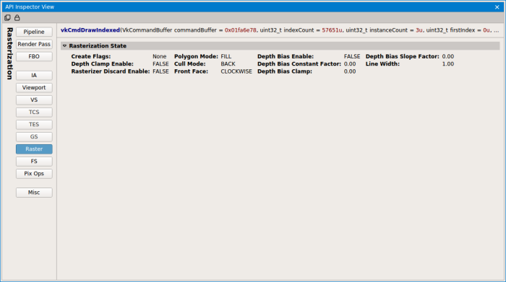The image size is (506, 282).
Task: Click the Cull Mode label
Action: coord(189,63)
